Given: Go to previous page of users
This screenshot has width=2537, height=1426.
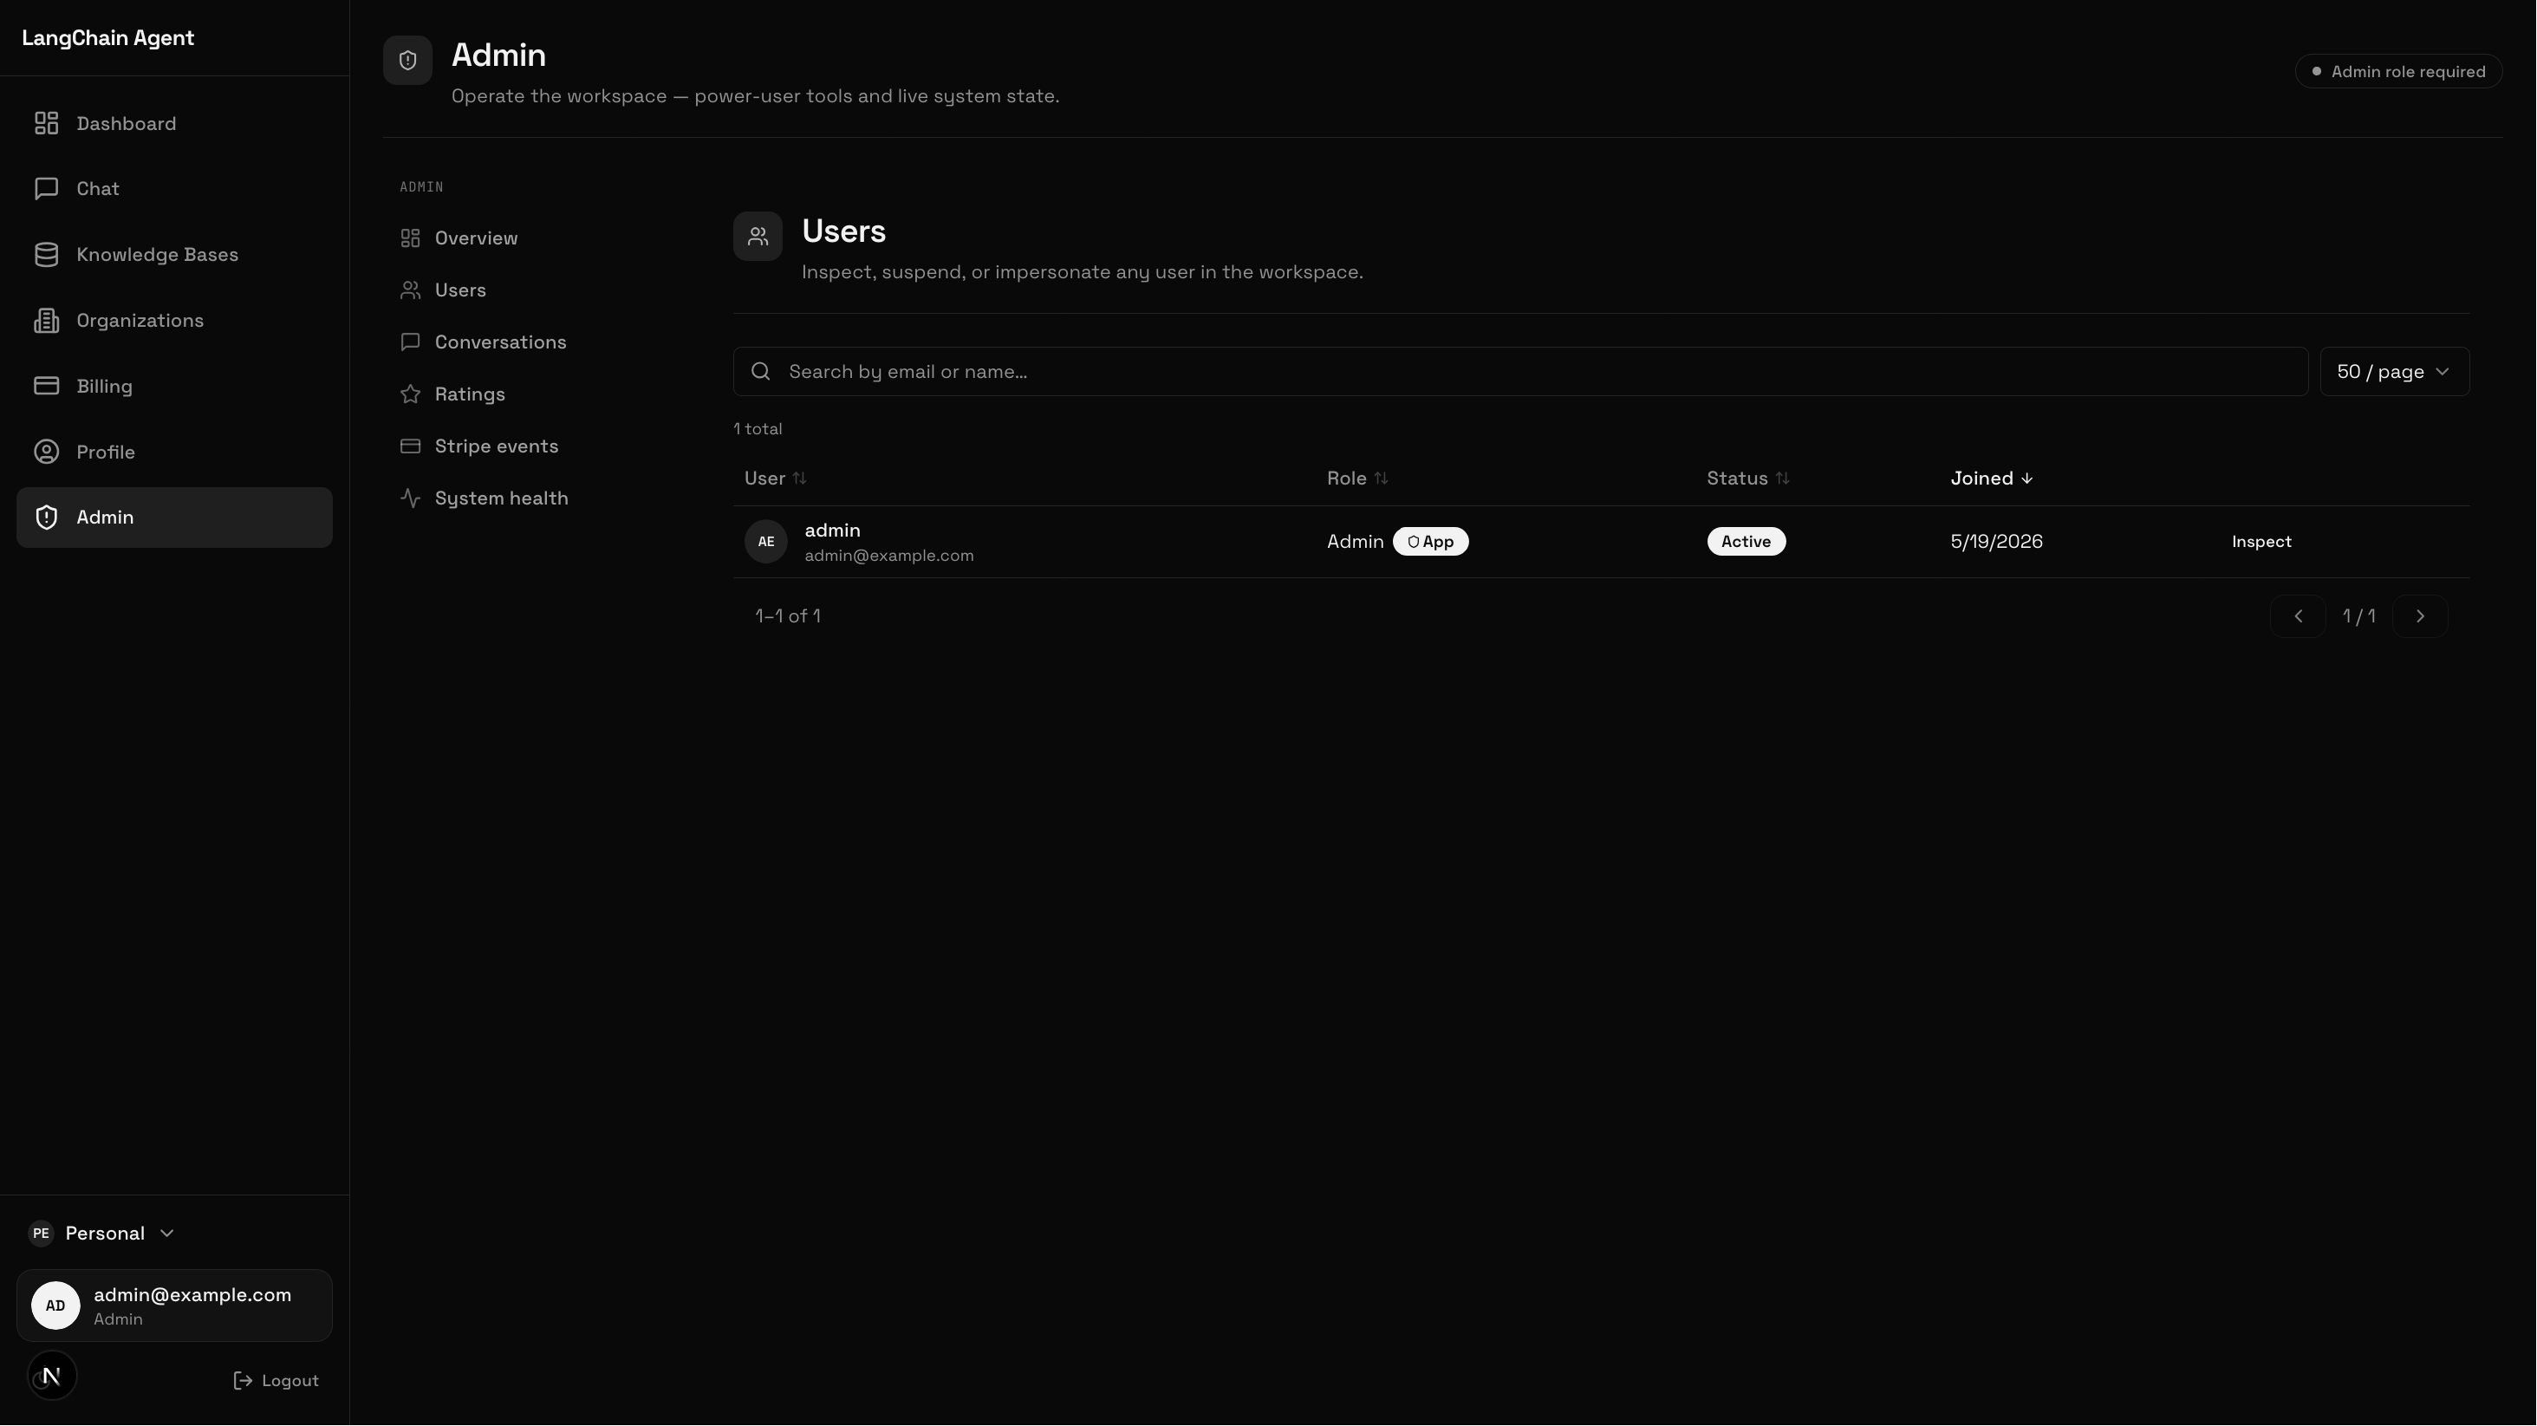Looking at the screenshot, I should pos(2298,616).
